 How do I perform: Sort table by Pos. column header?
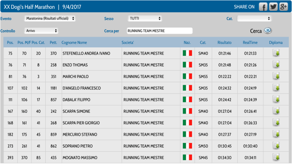point(10,42)
